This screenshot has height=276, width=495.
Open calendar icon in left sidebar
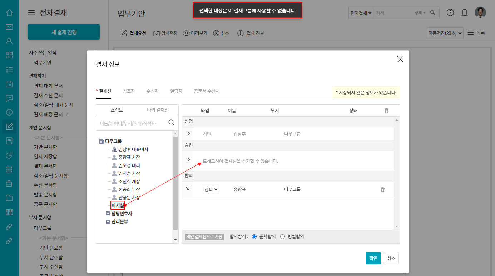(9, 84)
